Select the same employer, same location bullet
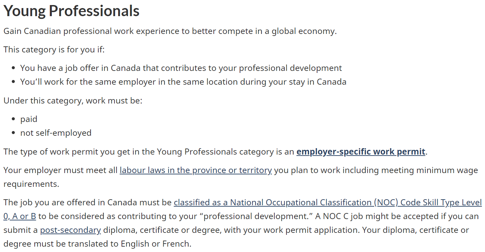Screen dimensions: 485x252 coord(183,82)
